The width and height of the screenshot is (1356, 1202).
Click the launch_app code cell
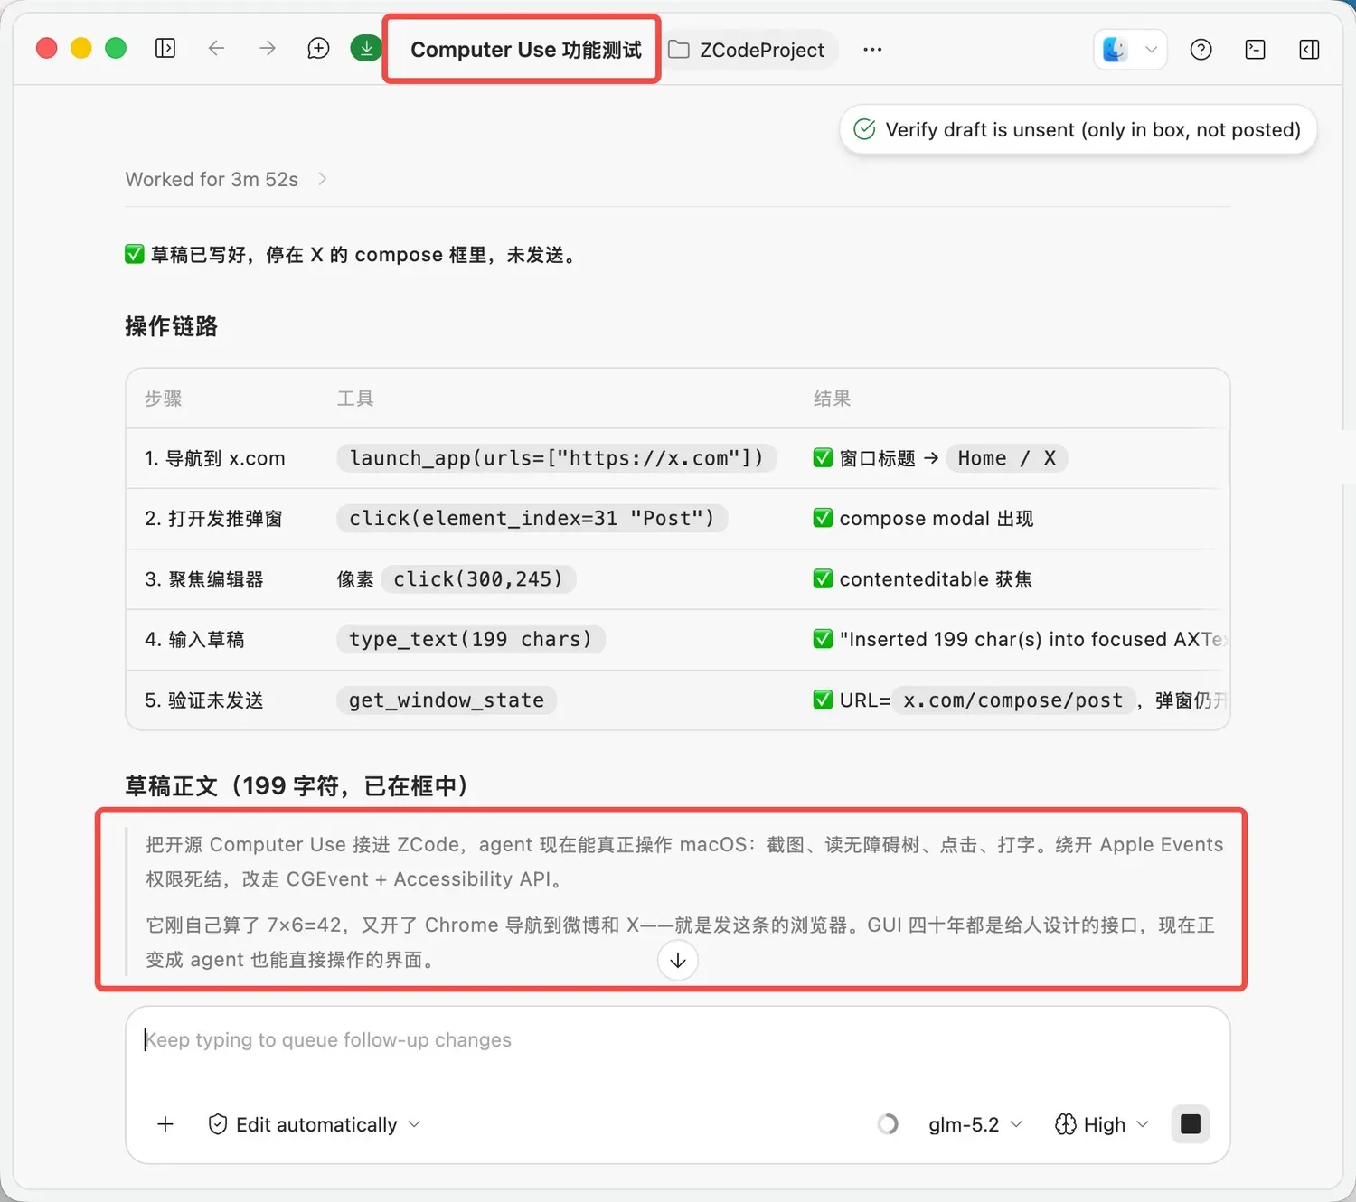(x=556, y=458)
